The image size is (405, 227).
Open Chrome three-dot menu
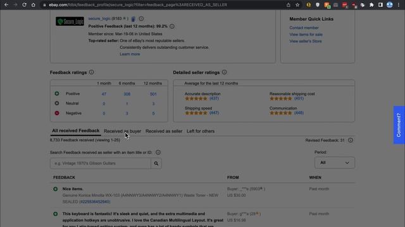pos(399,4)
